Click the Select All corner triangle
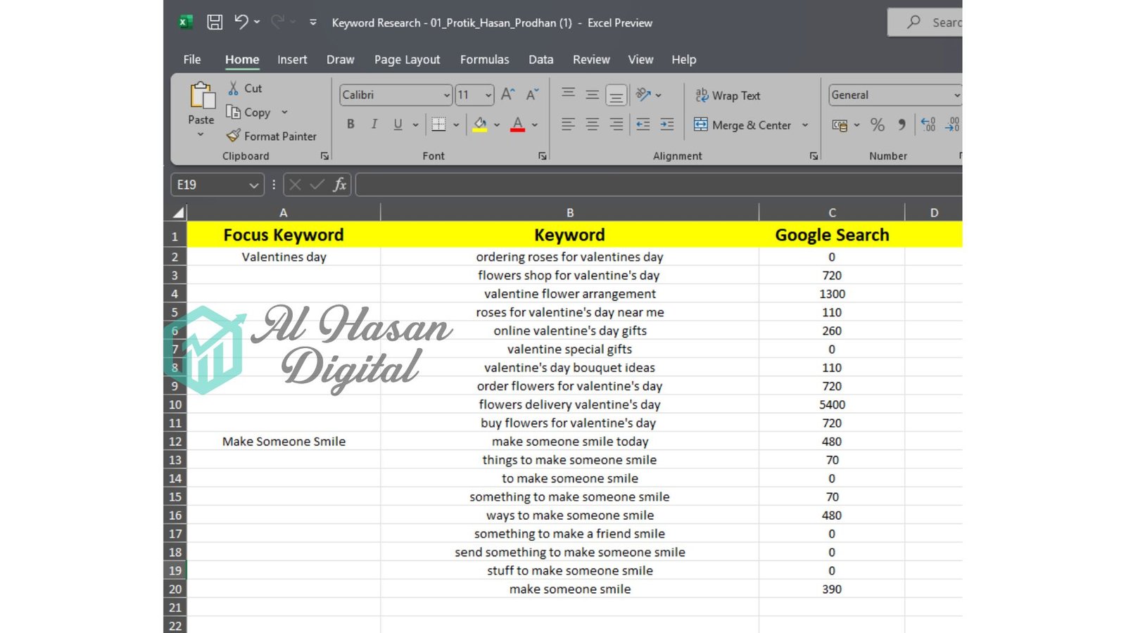Screen dimensions: 1126x633 click(179, 212)
